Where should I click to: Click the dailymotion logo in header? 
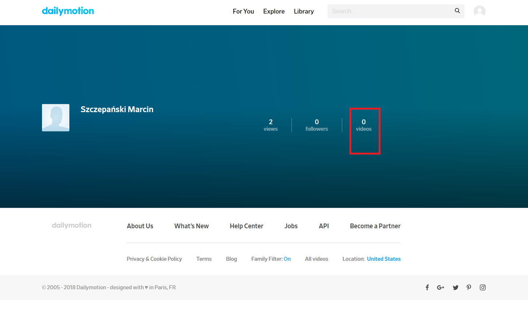[68, 11]
